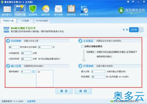
Task: Enable 启用会话验证模式 checkbox
Action: 82,46
